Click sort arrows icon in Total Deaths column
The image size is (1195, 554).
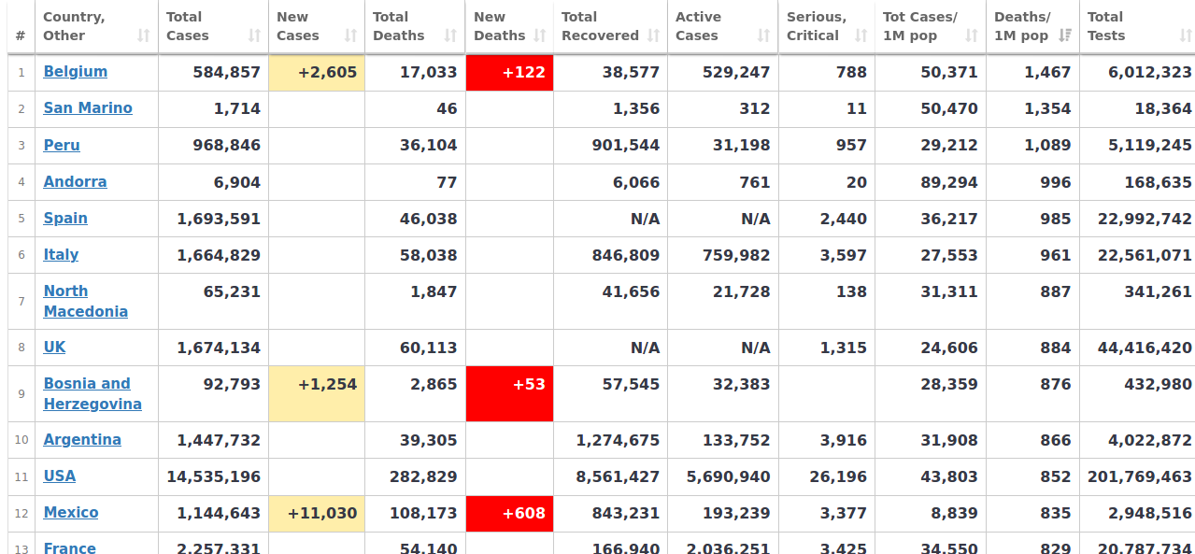(x=450, y=36)
